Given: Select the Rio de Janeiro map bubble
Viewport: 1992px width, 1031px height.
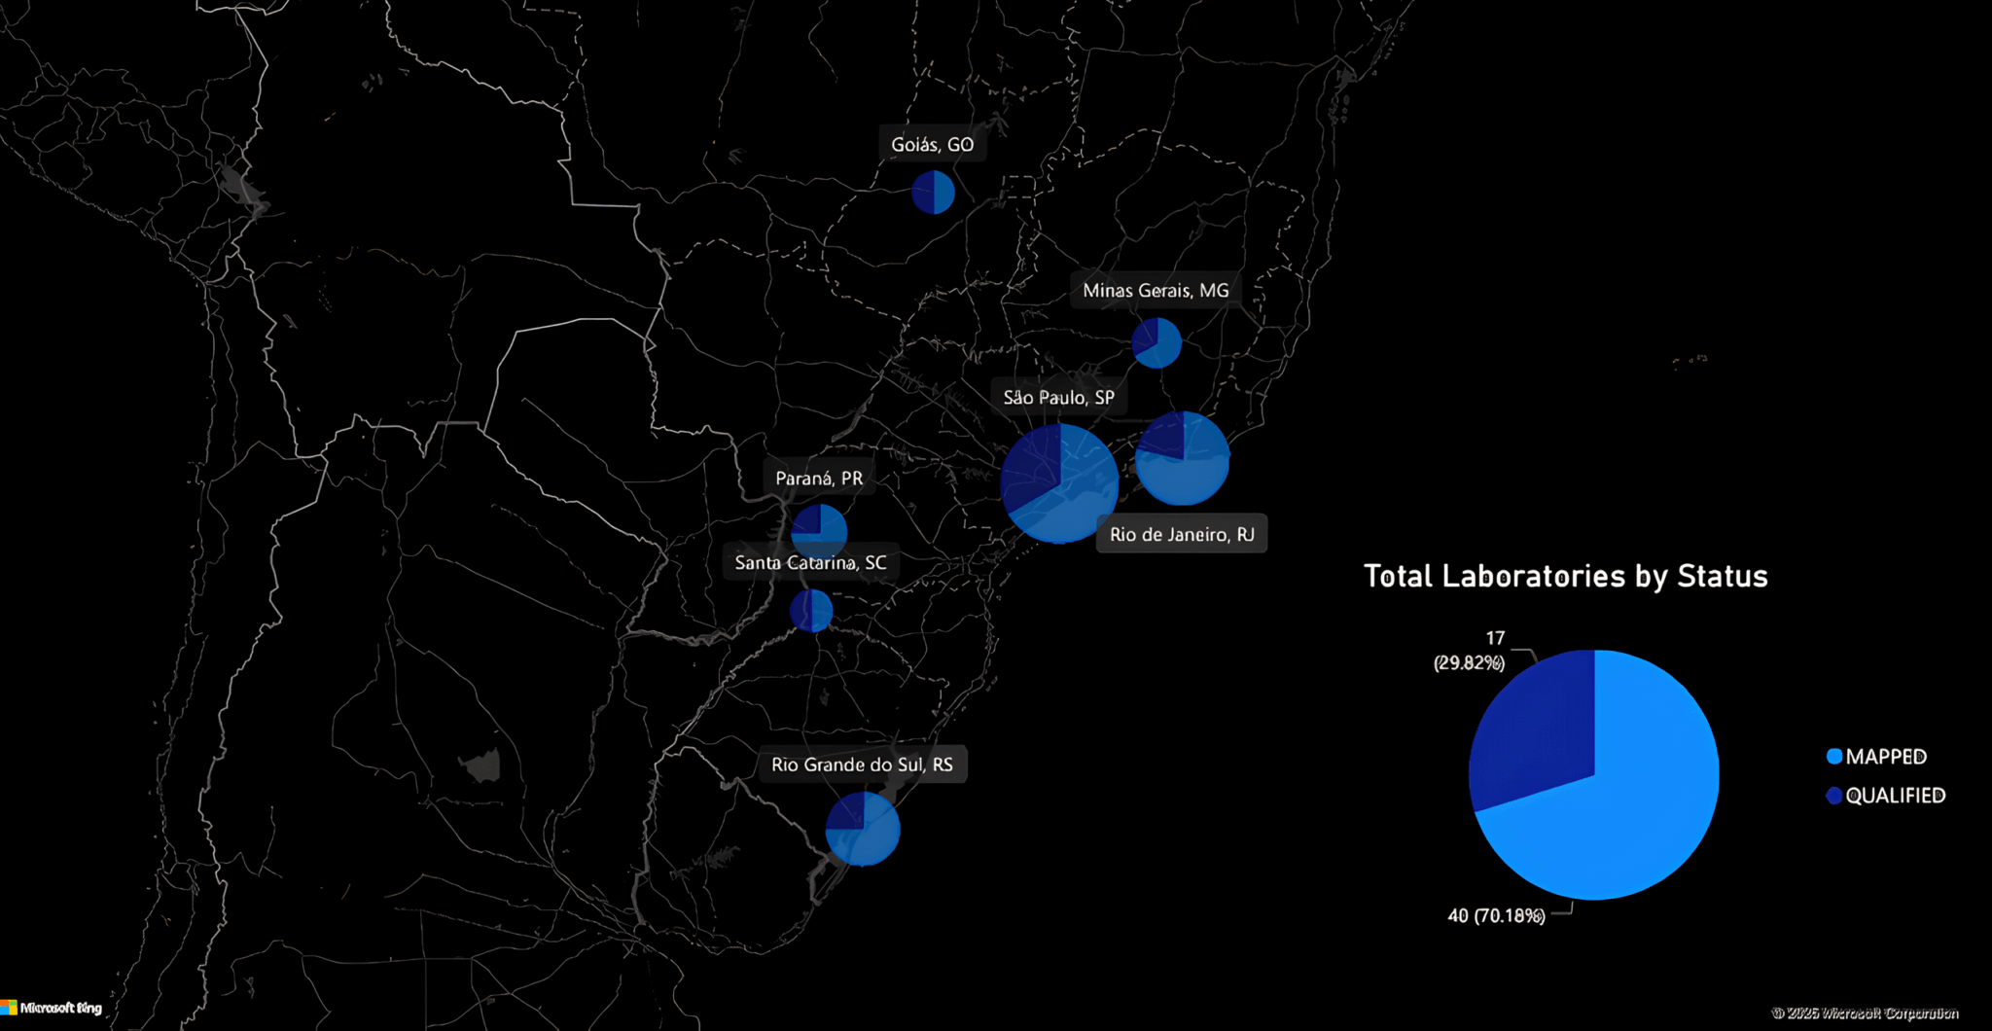Looking at the screenshot, I should 1182,458.
